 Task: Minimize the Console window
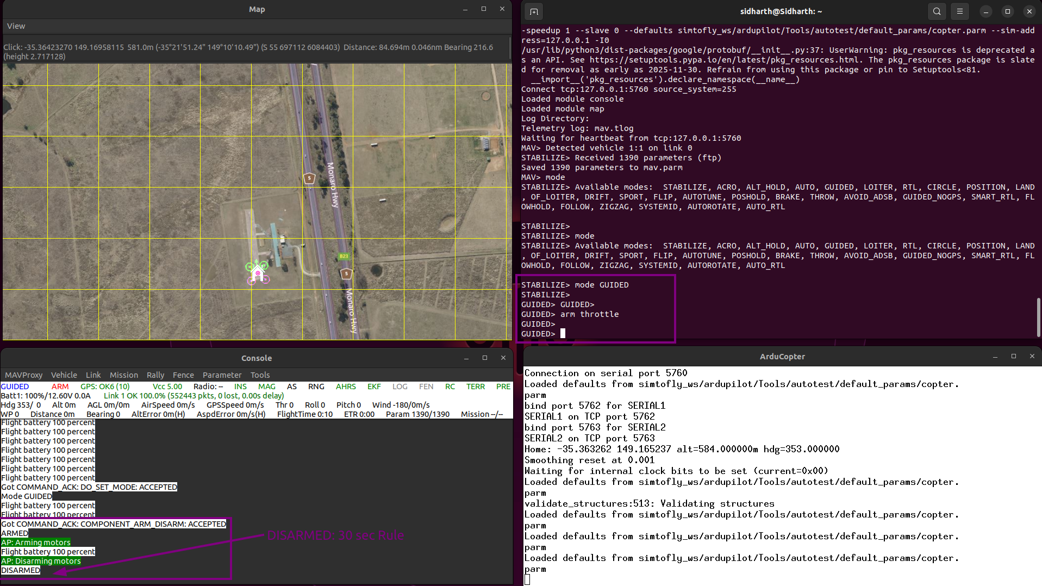(466, 358)
